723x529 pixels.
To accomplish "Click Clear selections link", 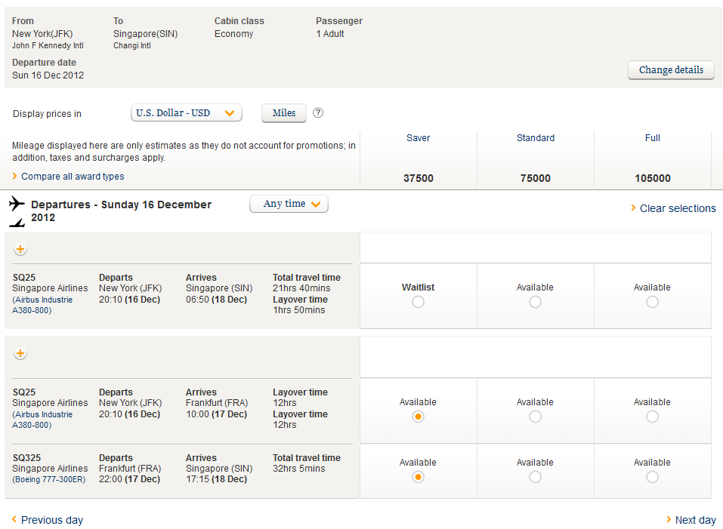I will [677, 208].
